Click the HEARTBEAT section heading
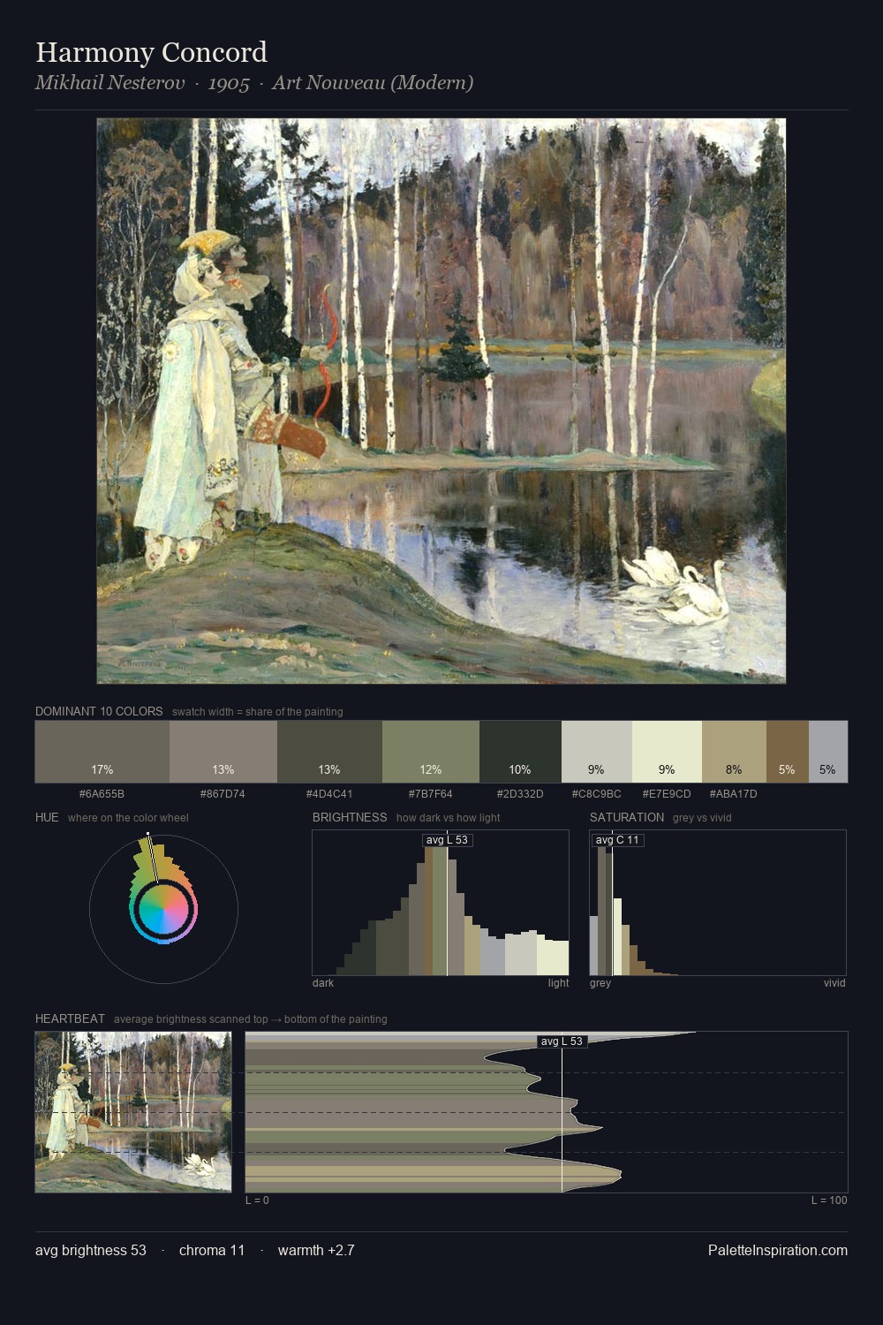This screenshot has width=883, height=1325. point(70,1018)
